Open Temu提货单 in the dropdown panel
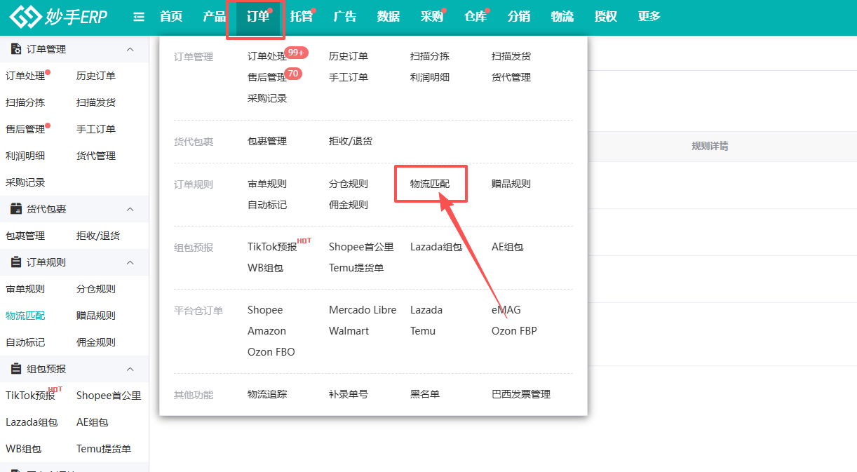 pos(356,268)
